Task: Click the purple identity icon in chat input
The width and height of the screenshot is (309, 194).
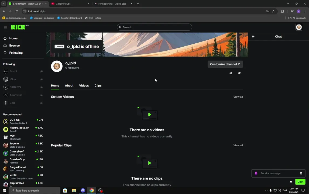Action: pyautogui.click(x=256, y=173)
